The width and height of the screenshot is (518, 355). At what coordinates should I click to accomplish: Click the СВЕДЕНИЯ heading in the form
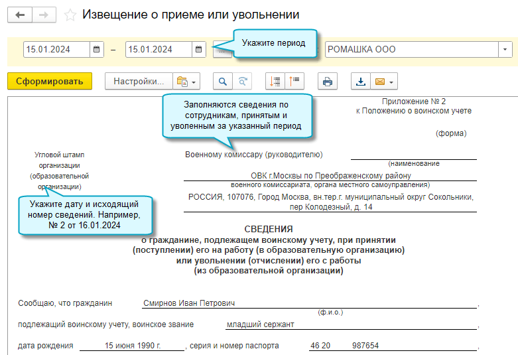269,229
